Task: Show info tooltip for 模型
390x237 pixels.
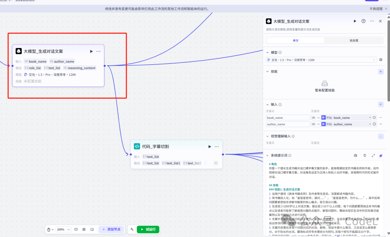Action: [x=280, y=52]
